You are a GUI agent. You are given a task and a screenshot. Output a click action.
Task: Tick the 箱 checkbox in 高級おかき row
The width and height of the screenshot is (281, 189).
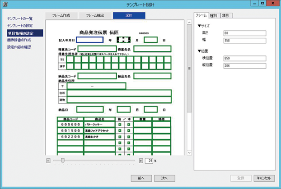coord(120,136)
